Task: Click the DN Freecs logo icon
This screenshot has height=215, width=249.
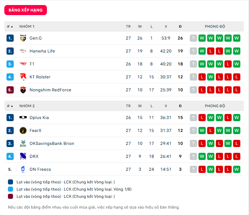Action: point(23,169)
